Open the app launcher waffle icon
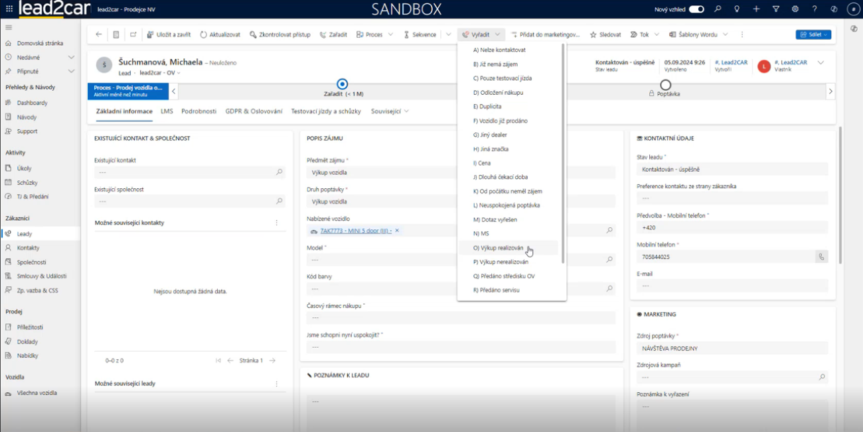This screenshot has width=863, height=432. [9, 9]
